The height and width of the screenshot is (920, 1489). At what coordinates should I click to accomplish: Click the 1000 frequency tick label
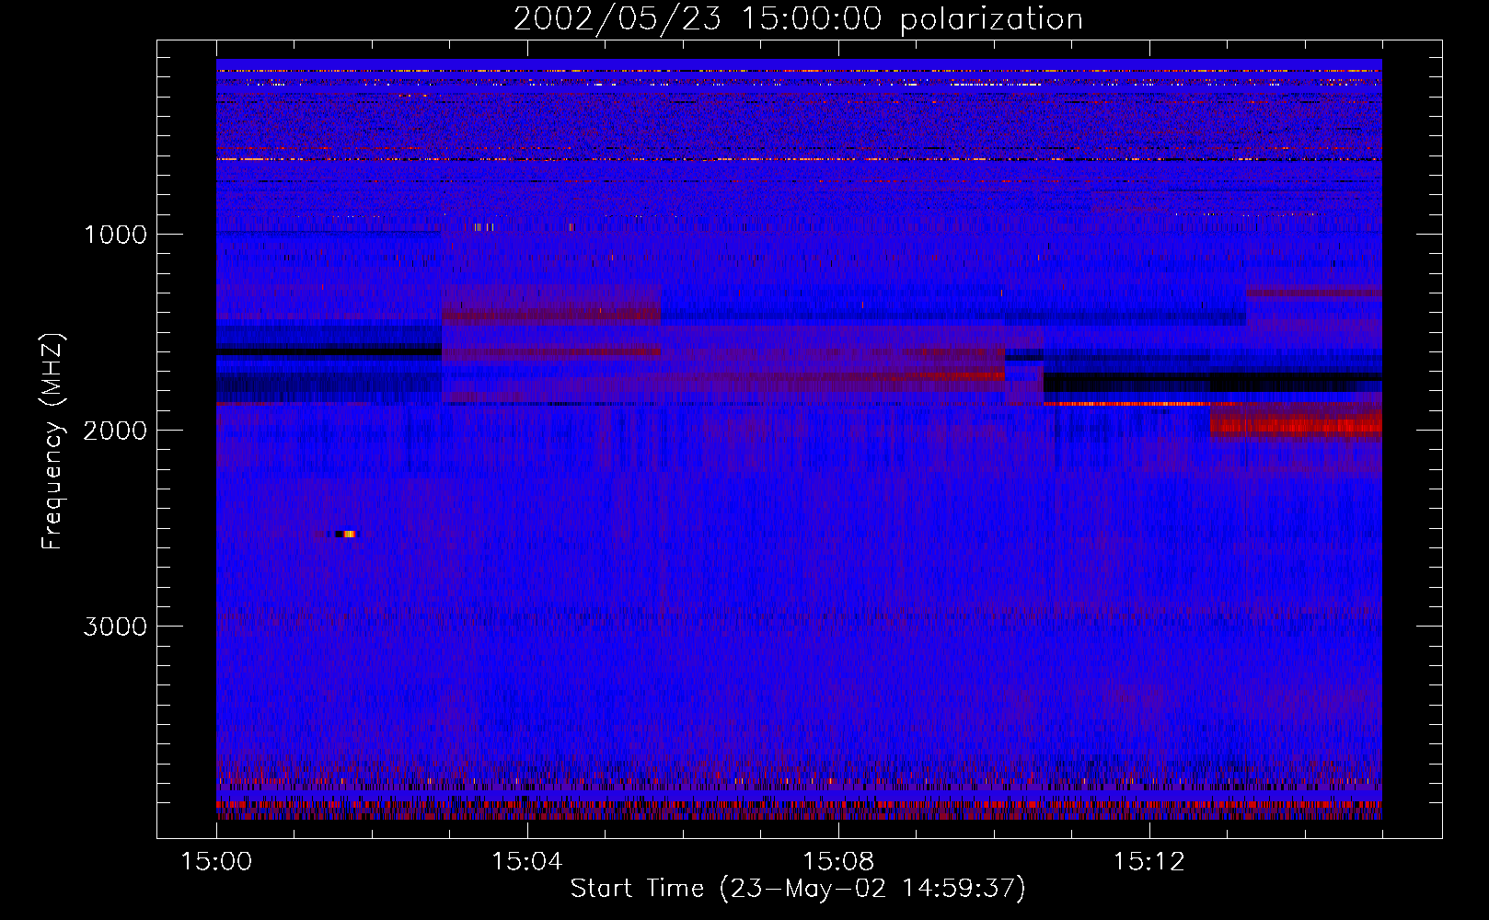[116, 235]
